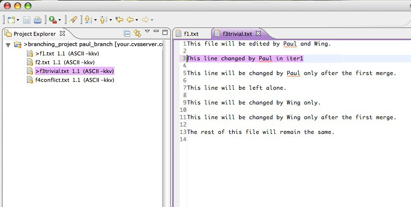Open dropdown arrow next to New icon
411x207 pixels.
pos(18,21)
